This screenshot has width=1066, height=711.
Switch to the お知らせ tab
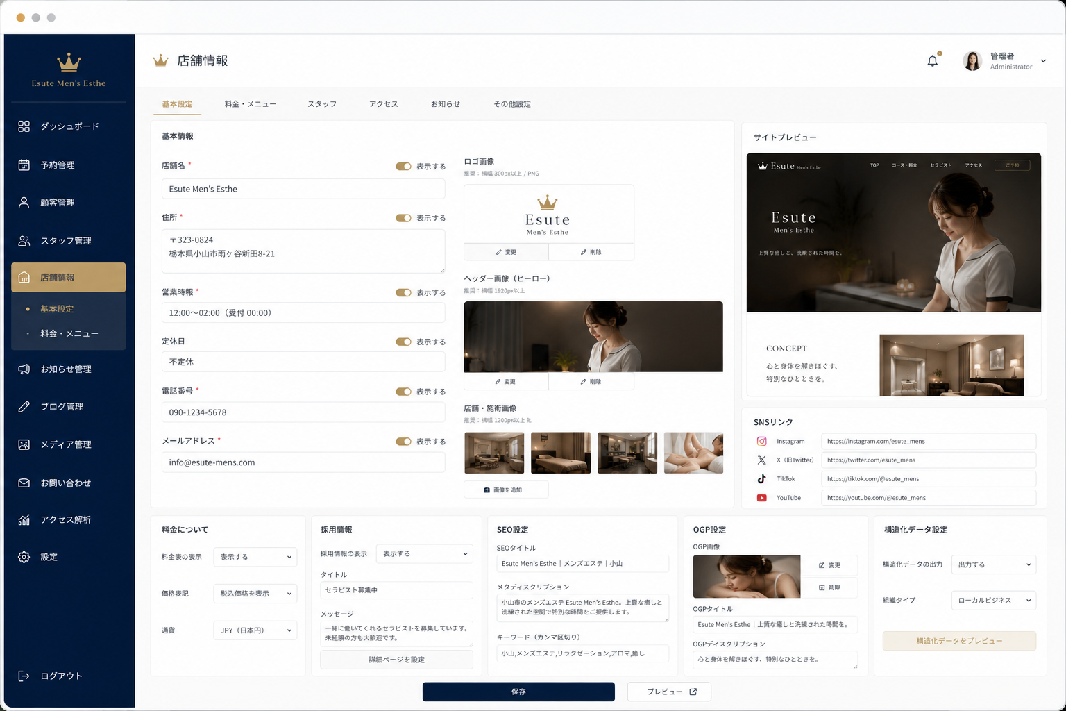446,104
